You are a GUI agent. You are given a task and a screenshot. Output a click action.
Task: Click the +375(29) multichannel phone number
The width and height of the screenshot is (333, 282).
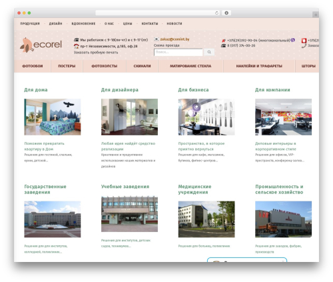[x=258, y=41]
